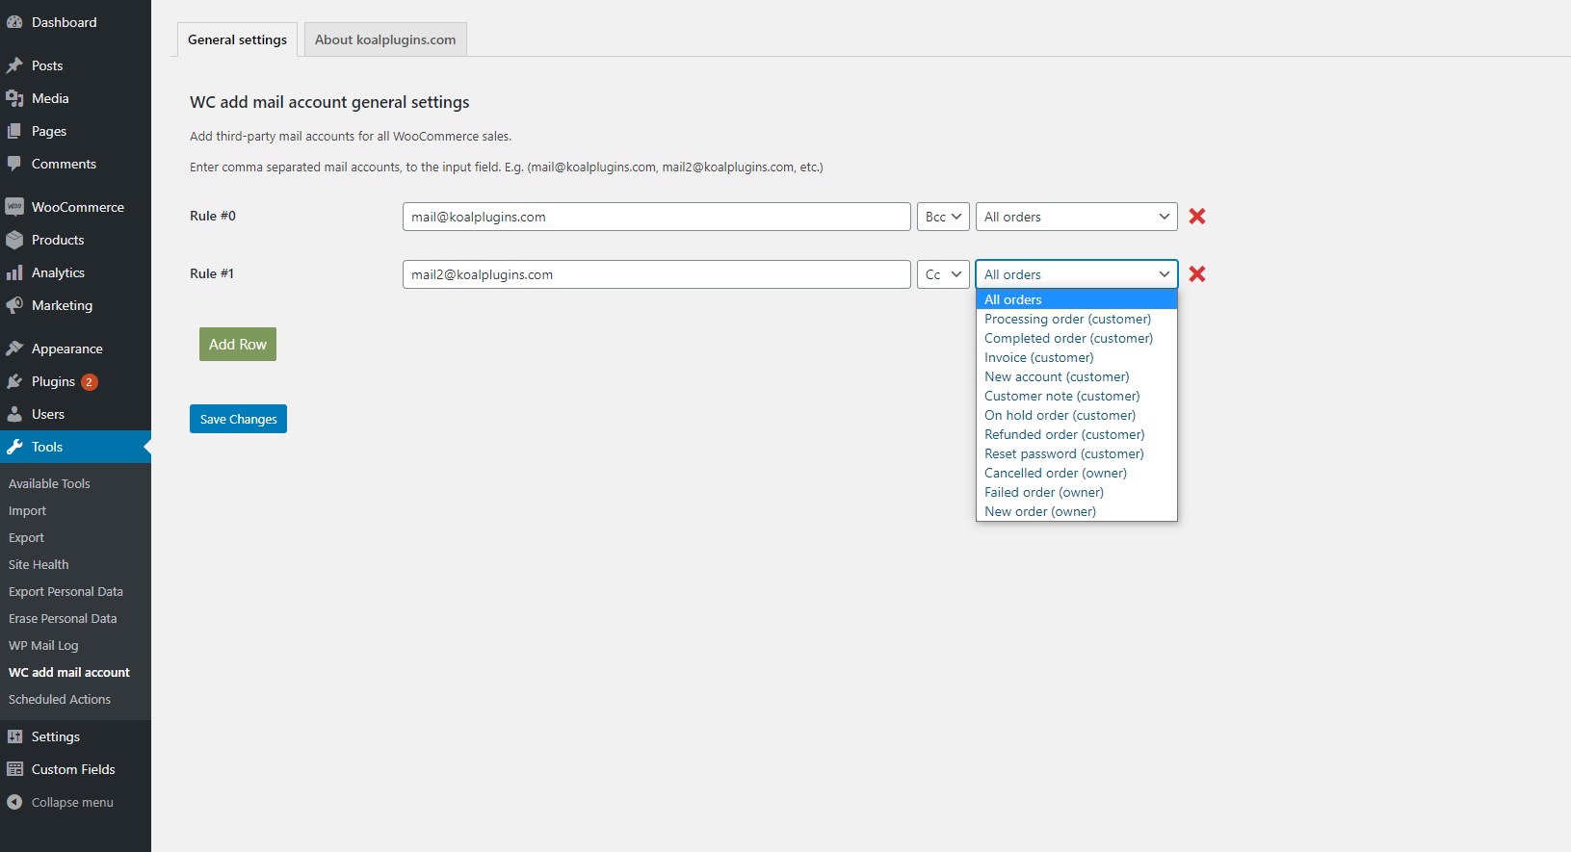Viewport: 1571px width, 852px height.
Task: Open Bcc type dropdown for Rule #0
Action: pyautogui.click(x=943, y=217)
